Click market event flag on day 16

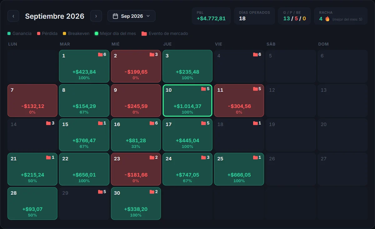click(152, 123)
